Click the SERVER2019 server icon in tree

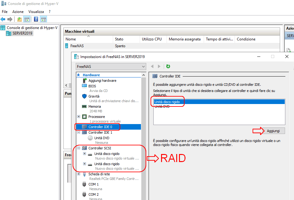pyautogui.click(x=9, y=33)
